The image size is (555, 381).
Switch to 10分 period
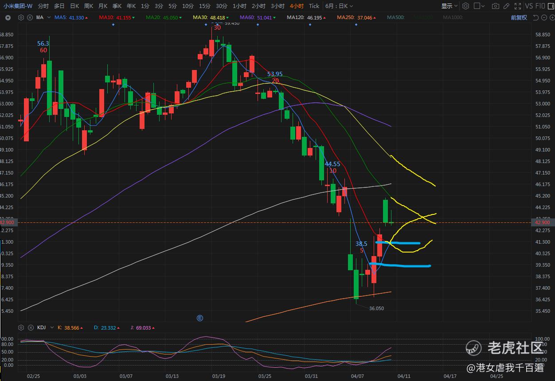tap(188, 6)
